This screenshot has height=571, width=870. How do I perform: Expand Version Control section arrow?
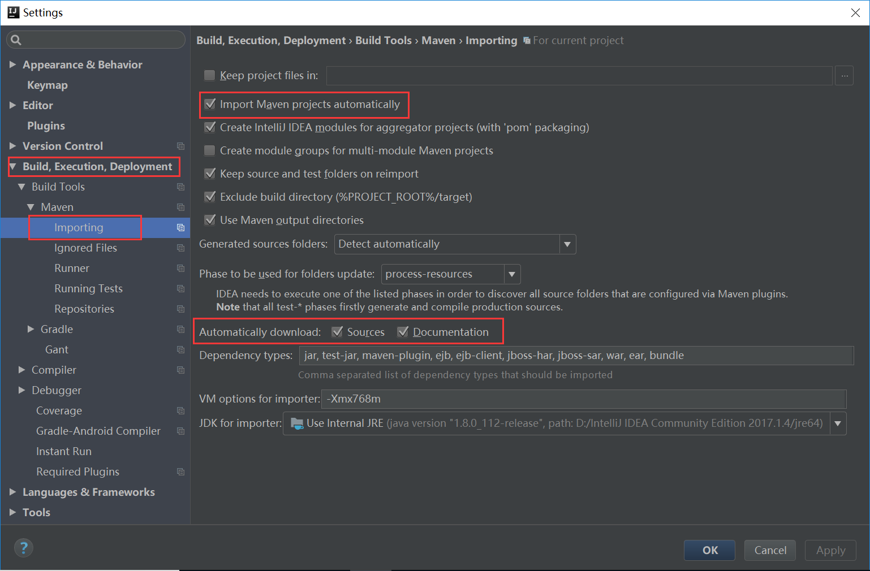coord(12,146)
